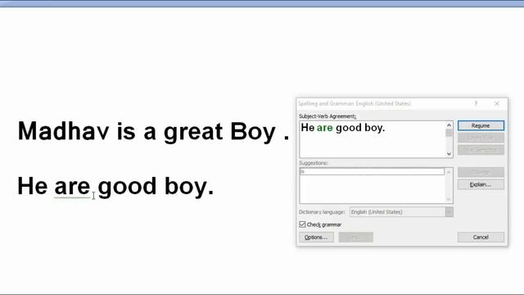Open the Explain... grammar explanation
The height and width of the screenshot is (295, 524).
pos(481,184)
